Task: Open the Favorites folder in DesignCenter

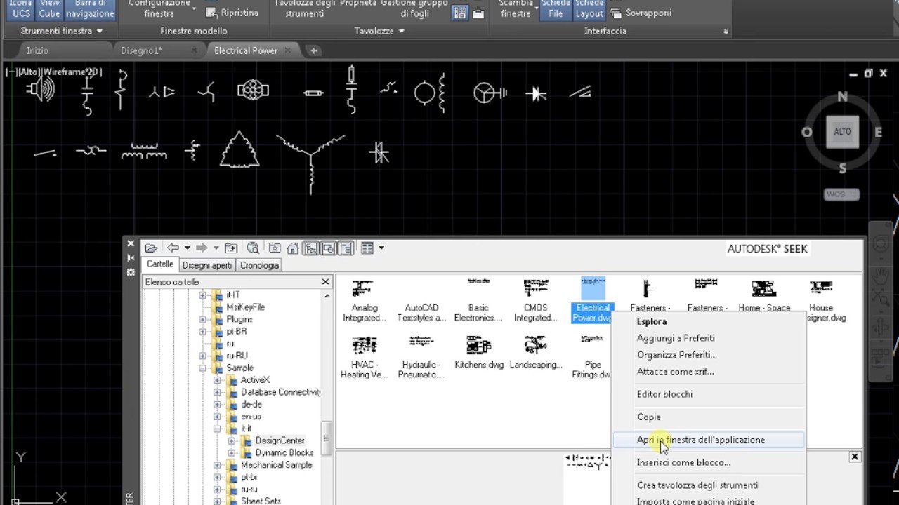Action: pyautogui.click(x=275, y=248)
